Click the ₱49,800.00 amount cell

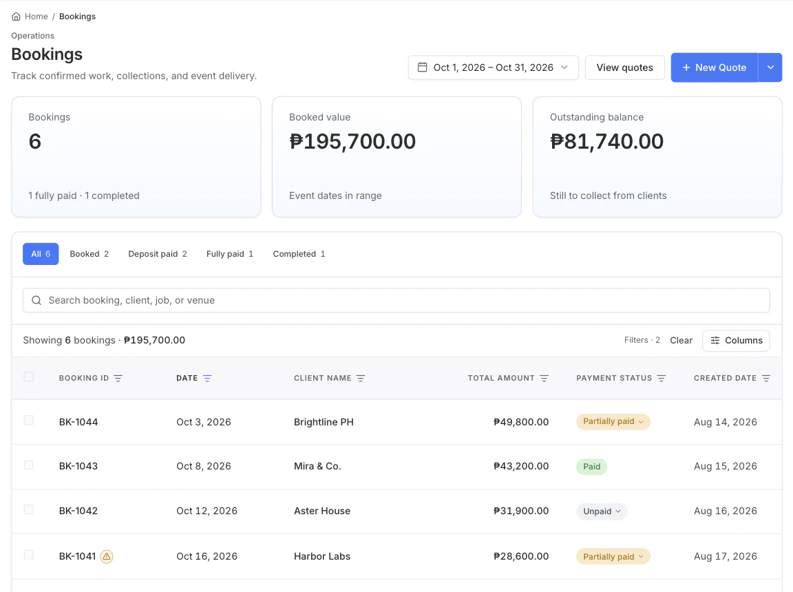521,422
